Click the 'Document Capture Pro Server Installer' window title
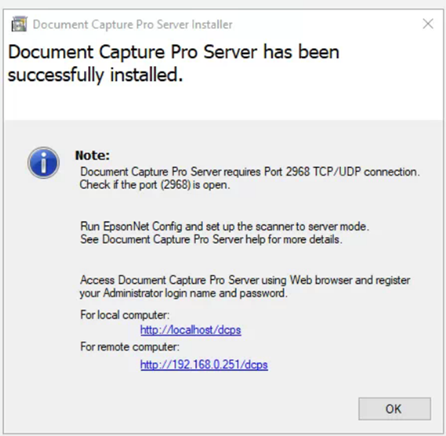This screenshot has height=436, width=446. [x=133, y=24]
